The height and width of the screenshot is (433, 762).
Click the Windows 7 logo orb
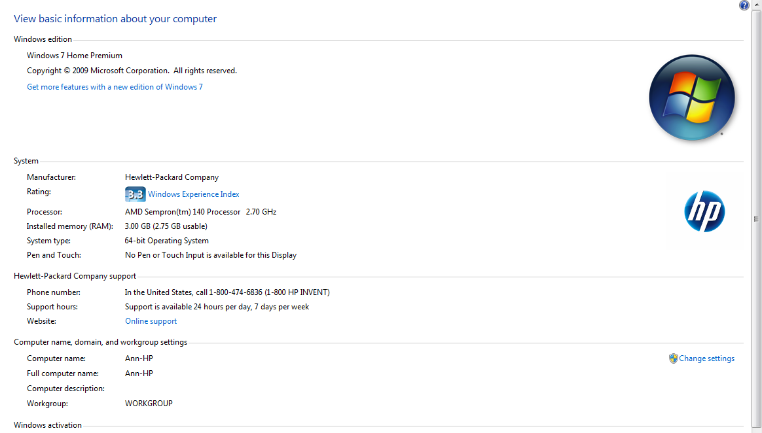point(692,97)
